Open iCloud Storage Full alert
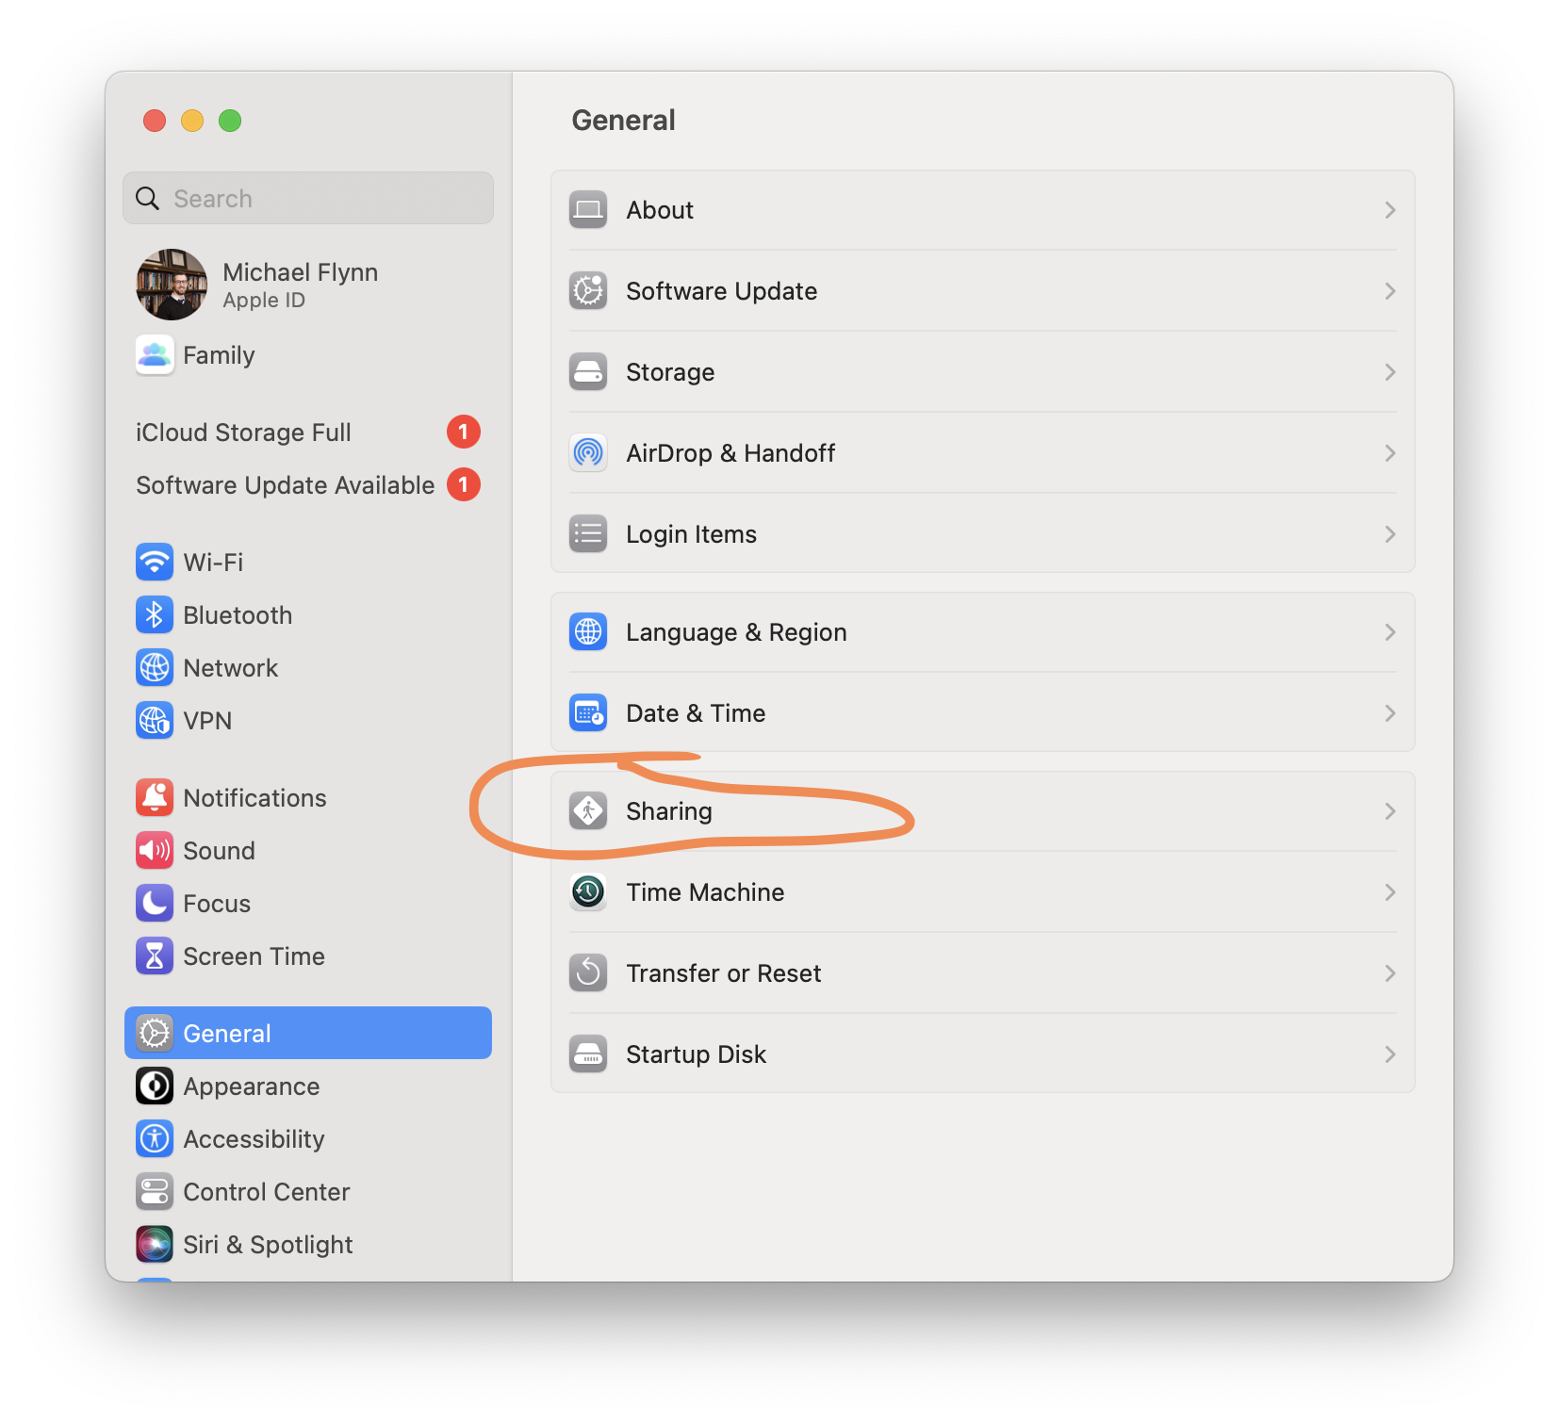 click(x=307, y=433)
